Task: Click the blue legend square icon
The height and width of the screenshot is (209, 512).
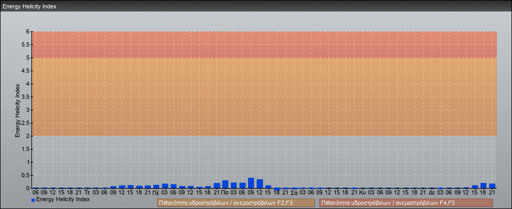Action: pos(34,200)
